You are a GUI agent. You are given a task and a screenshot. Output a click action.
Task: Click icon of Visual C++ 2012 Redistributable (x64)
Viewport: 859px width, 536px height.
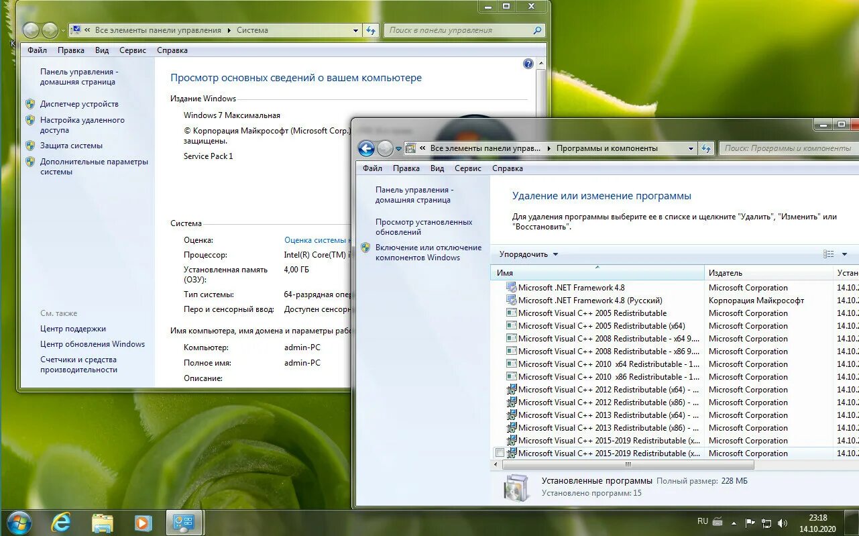coord(512,390)
